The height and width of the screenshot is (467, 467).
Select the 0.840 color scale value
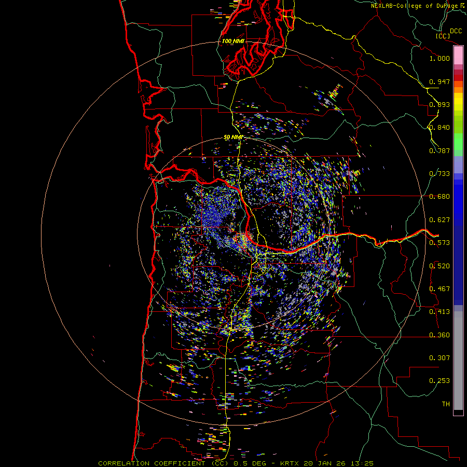pos(439,128)
